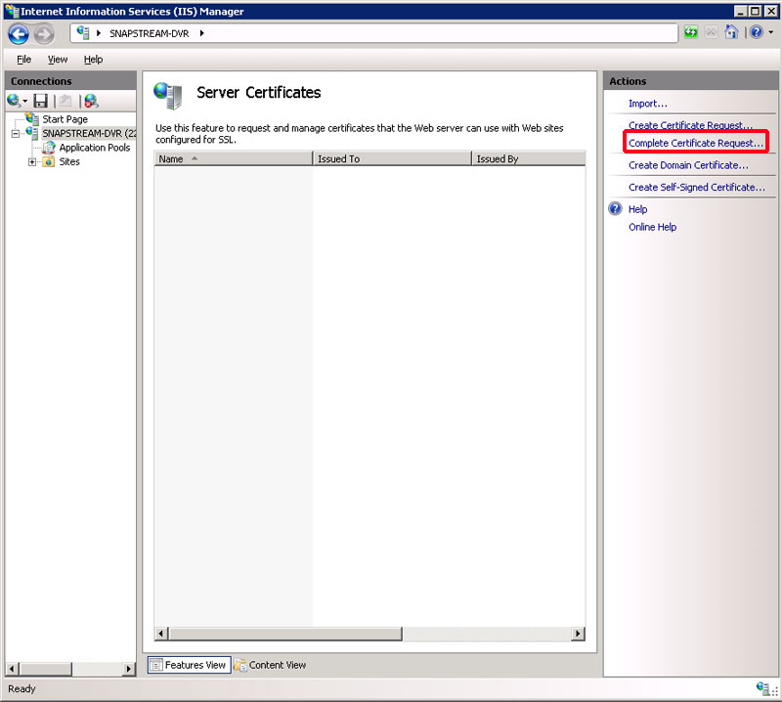Screen dimensions: 782x702
Task: Click SNAPSTREAM-DVR in the address bar
Action: tap(150, 33)
